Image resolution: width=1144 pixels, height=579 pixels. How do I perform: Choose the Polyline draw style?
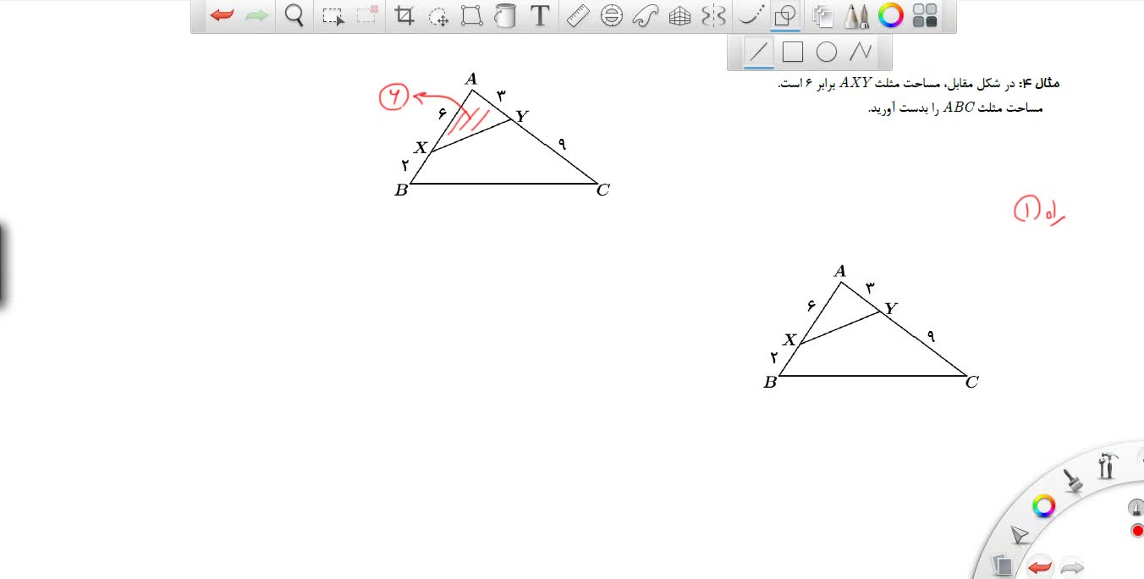(861, 52)
